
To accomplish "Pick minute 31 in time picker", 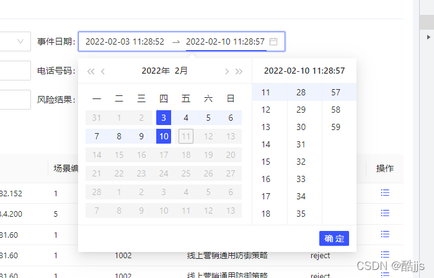I will (304, 144).
